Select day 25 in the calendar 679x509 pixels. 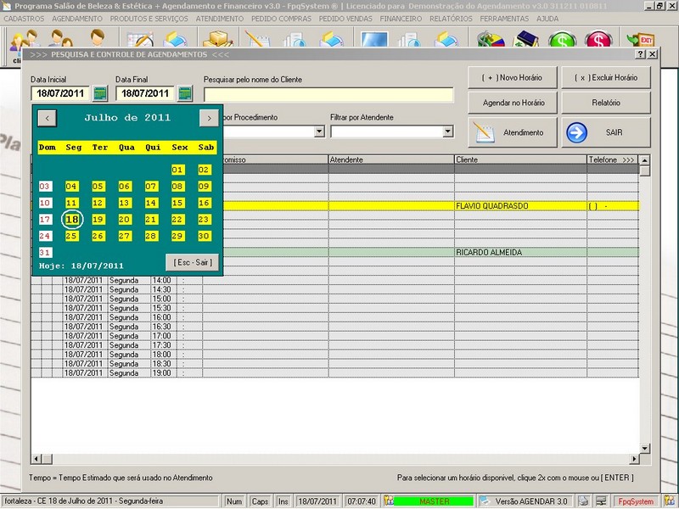pos(71,236)
